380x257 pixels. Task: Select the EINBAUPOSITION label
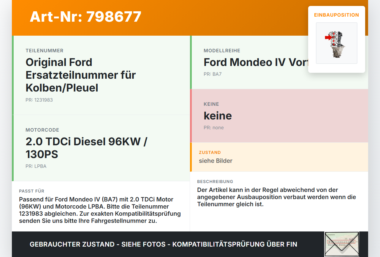336,15
